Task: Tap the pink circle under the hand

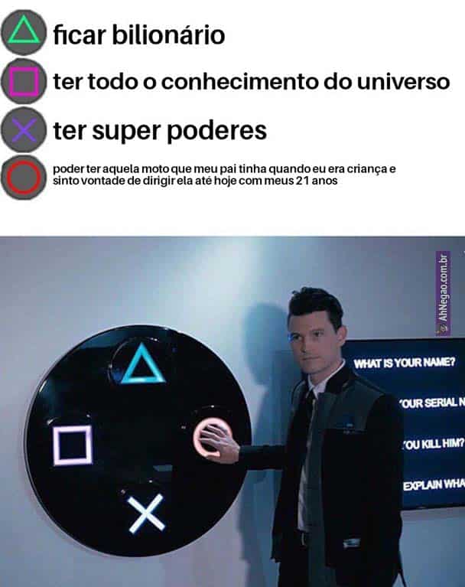Action: pyautogui.click(x=209, y=439)
